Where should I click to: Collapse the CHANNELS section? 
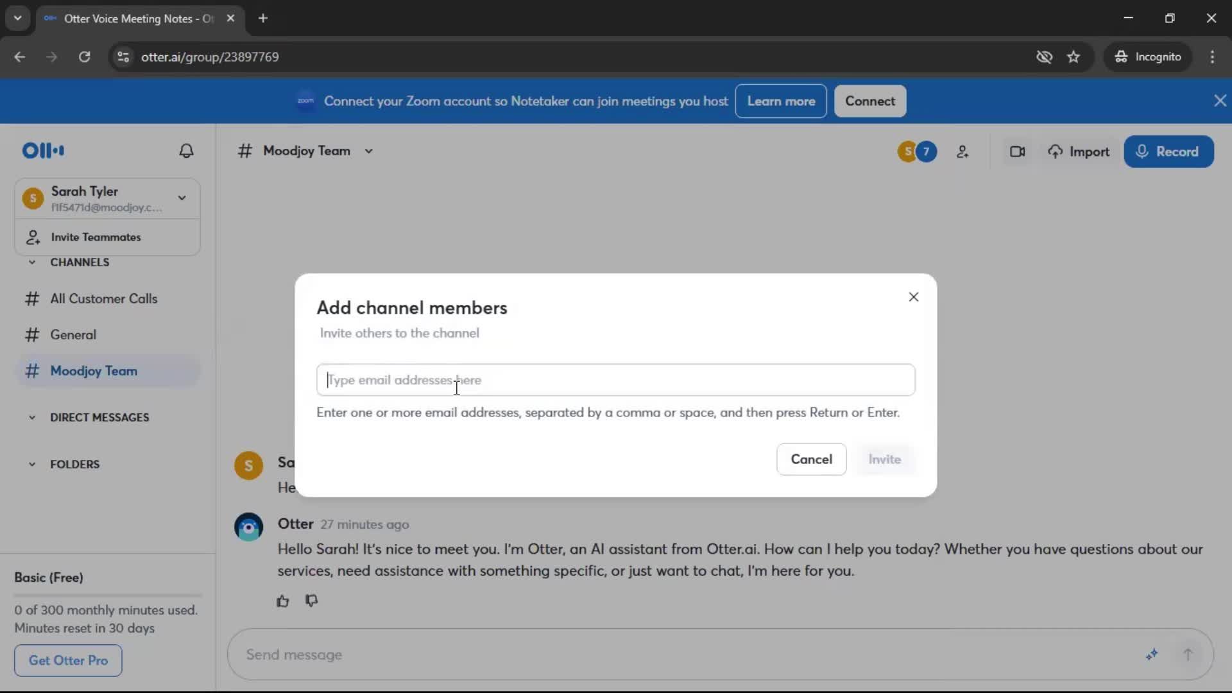[x=32, y=262]
